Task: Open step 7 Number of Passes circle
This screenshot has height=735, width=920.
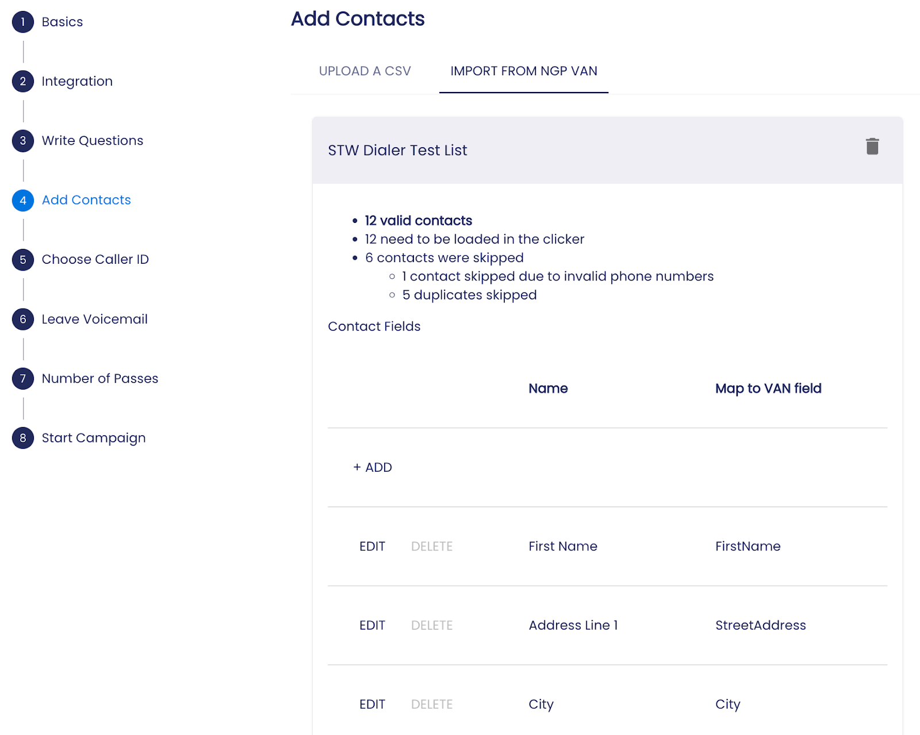Action: (x=23, y=379)
